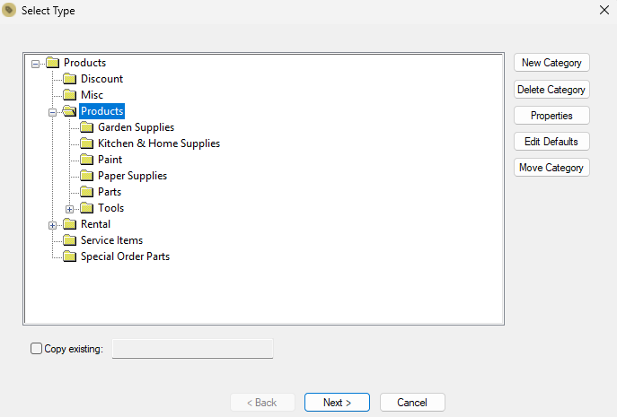Screen dimensions: 617x417
Task: Click the Service Items folder icon
Action: click(70, 240)
